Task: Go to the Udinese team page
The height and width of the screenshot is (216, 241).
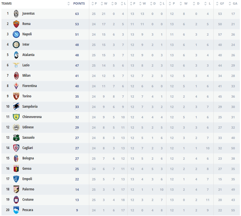Action: (28, 127)
